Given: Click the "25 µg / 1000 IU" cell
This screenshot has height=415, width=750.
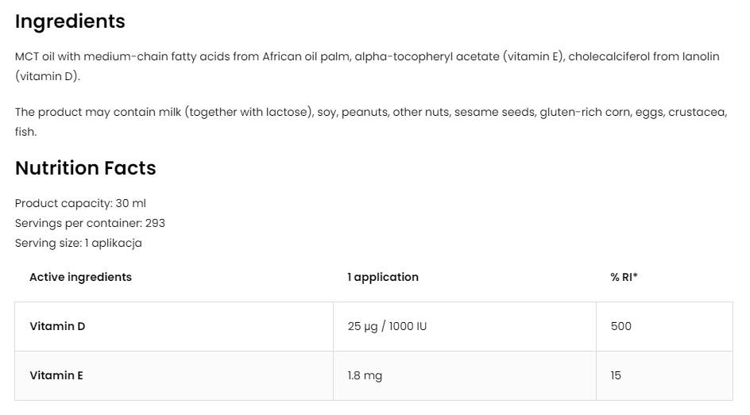Looking at the screenshot, I should 387,326.
